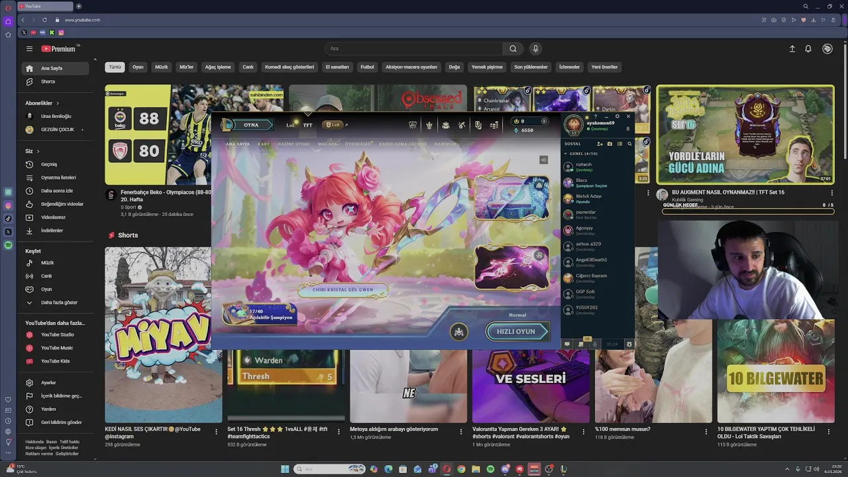
Task: Open Ana Sayfa in YouTube sidebar
Action: pyautogui.click(x=56, y=68)
